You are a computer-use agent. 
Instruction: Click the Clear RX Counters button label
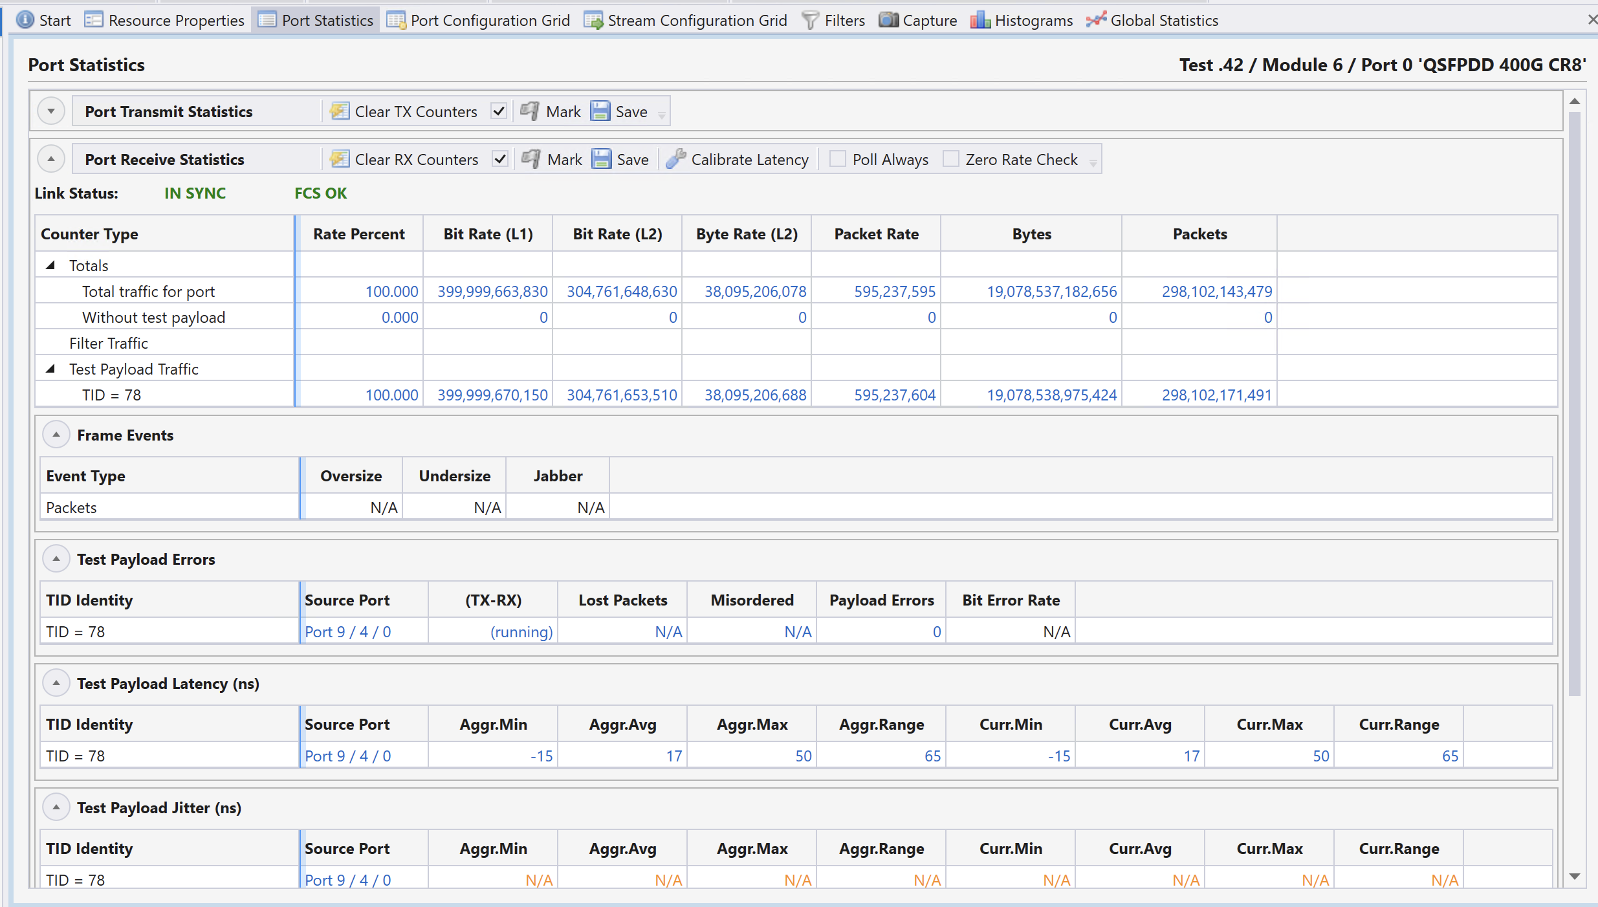point(417,159)
